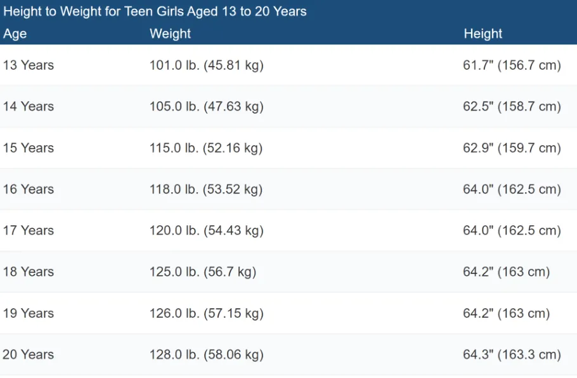The height and width of the screenshot is (378, 577).
Task: Select the 19 Years row label
Action: (29, 313)
